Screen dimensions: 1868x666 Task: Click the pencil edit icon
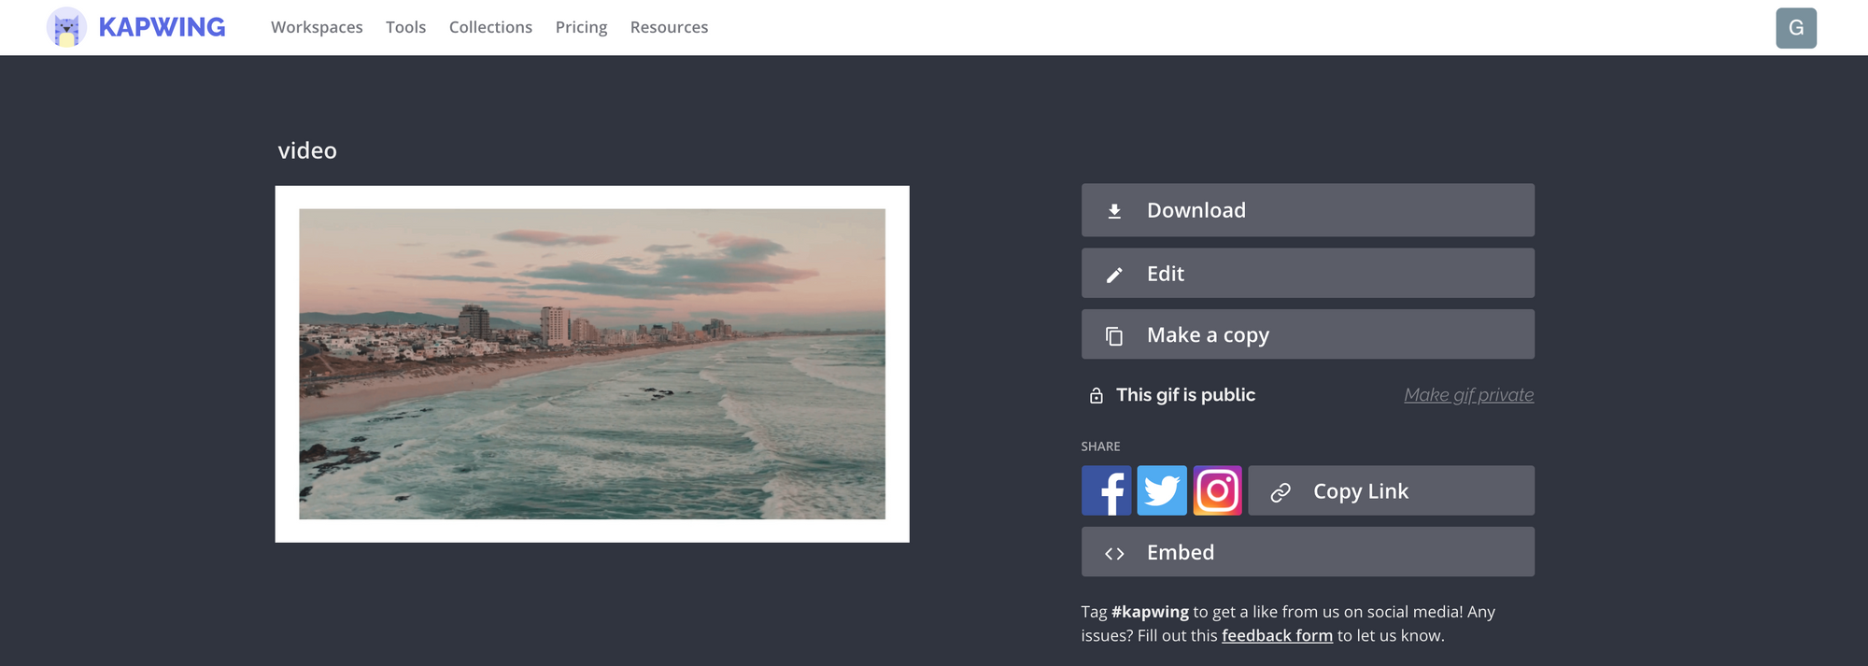[1114, 275]
